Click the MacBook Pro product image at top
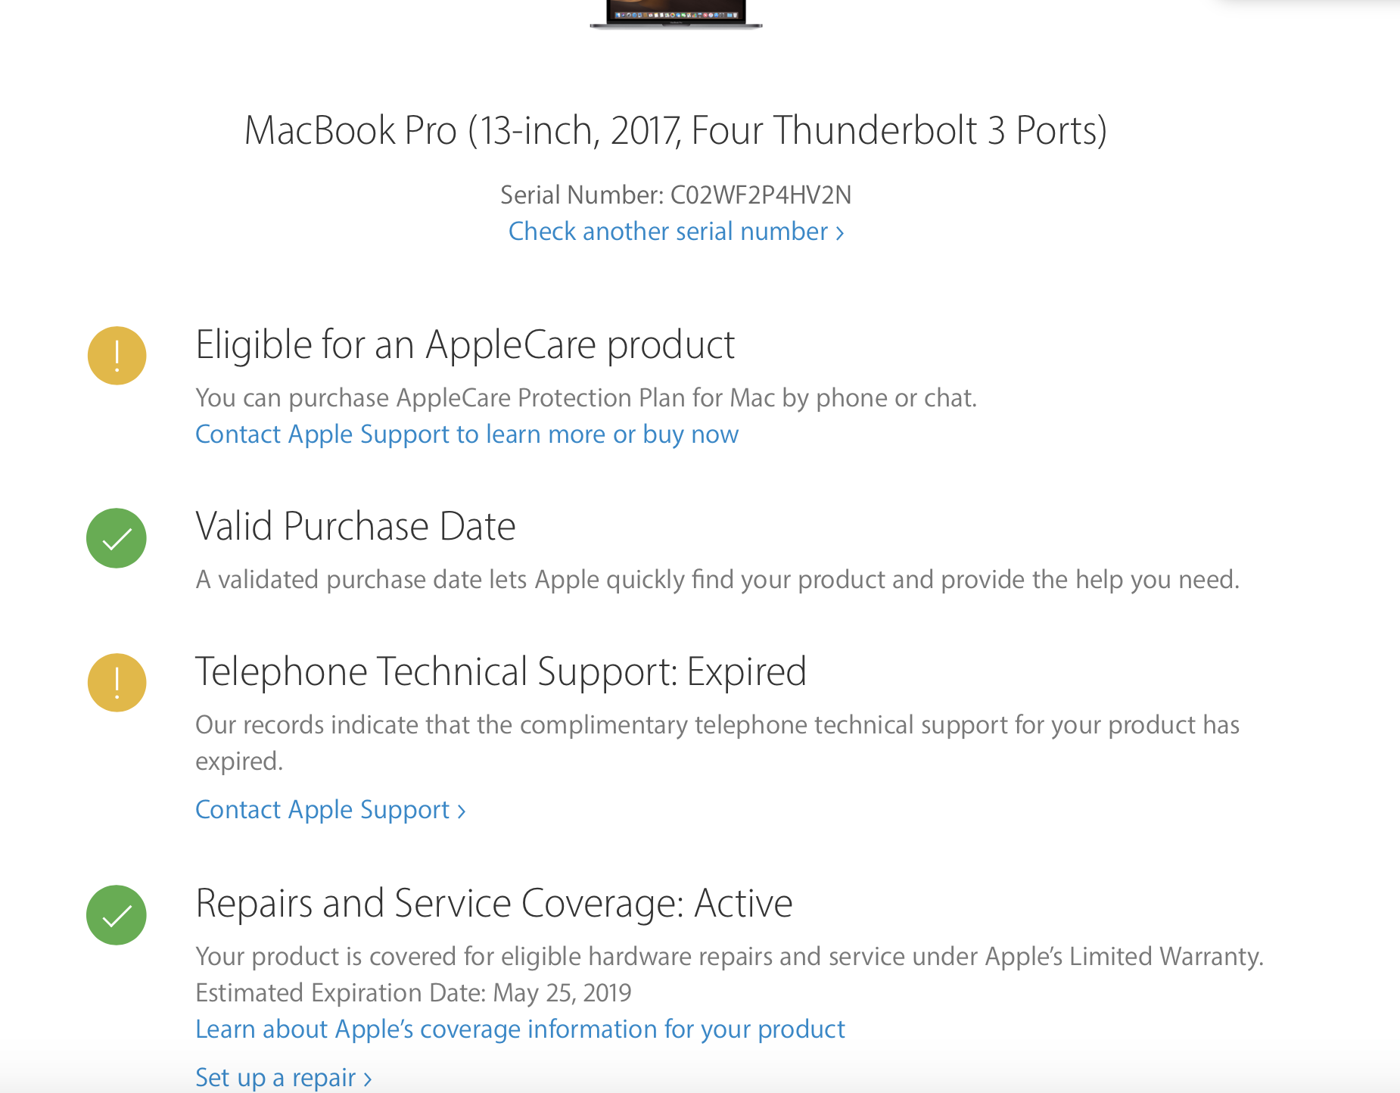Screen dimensions: 1400x1093 pos(676,14)
